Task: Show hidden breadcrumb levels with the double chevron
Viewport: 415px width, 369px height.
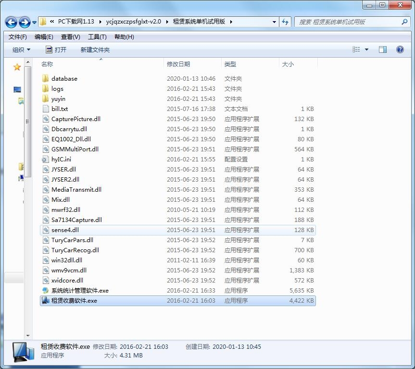Action: tap(52, 22)
